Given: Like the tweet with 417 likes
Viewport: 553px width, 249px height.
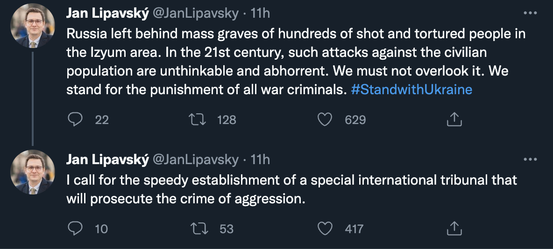Looking at the screenshot, I should (x=325, y=228).
